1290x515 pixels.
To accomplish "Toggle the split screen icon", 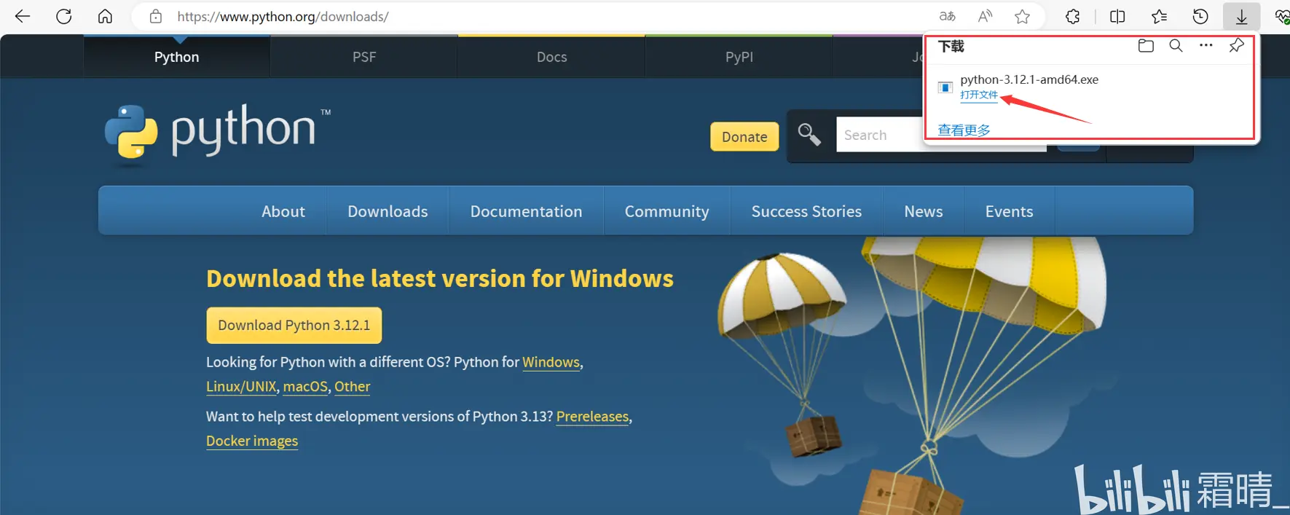I will [x=1117, y=16].
